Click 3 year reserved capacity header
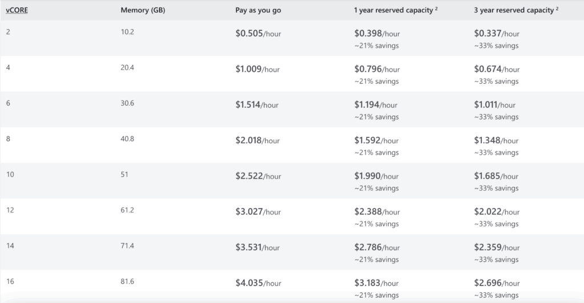Screen dimensions: 584x303 tap(514, 10)
